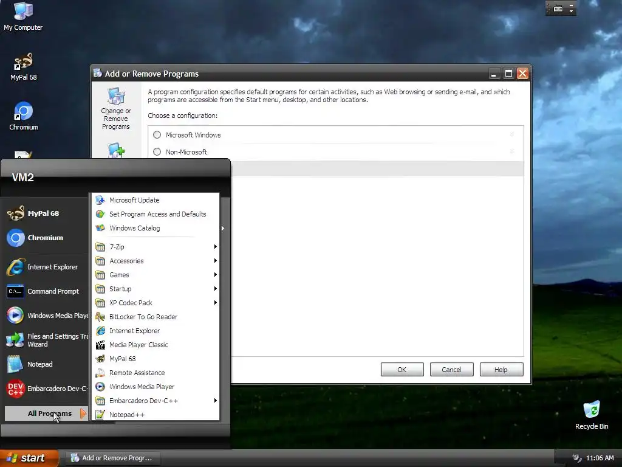Open the Recycle Bin icon

(592, 415)
